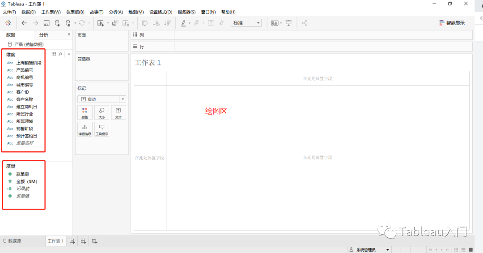Open the 地图(M) menu
The image size is (483, 253).
tap(136, 12)
